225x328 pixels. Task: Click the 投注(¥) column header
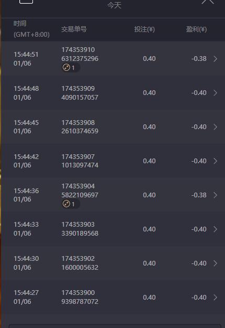point(144,29)
